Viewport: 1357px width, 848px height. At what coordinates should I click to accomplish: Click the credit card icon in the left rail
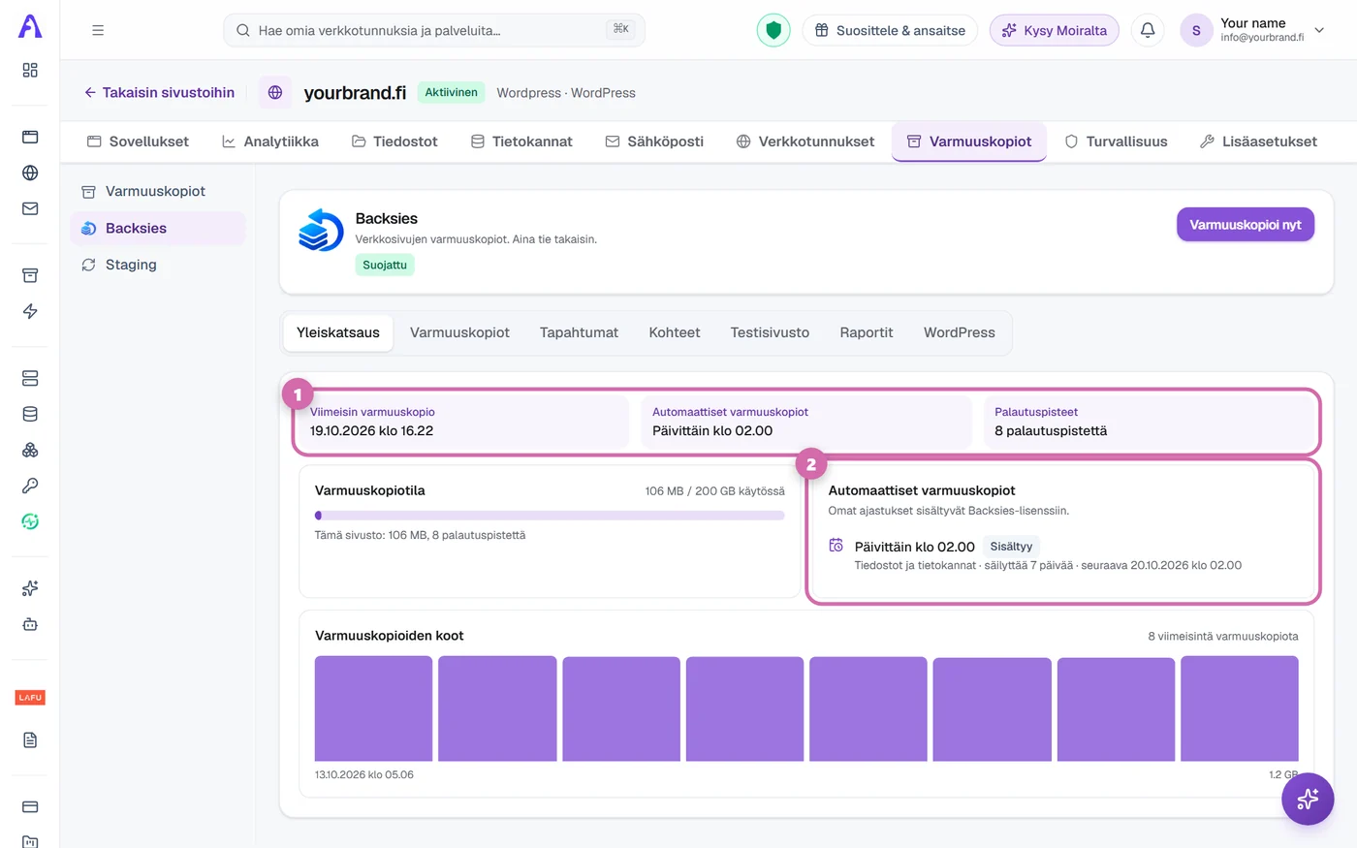point(30,806)
